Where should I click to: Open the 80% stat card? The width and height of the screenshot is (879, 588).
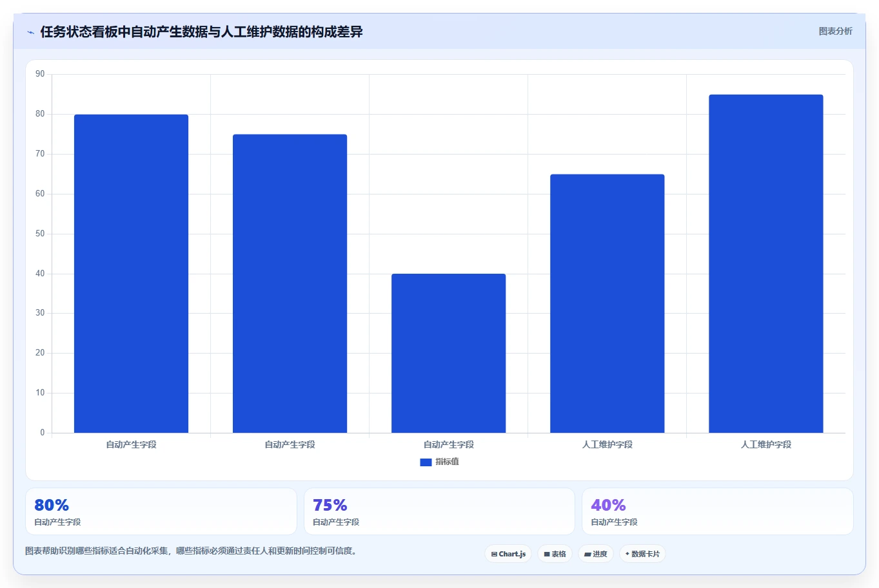161,511
